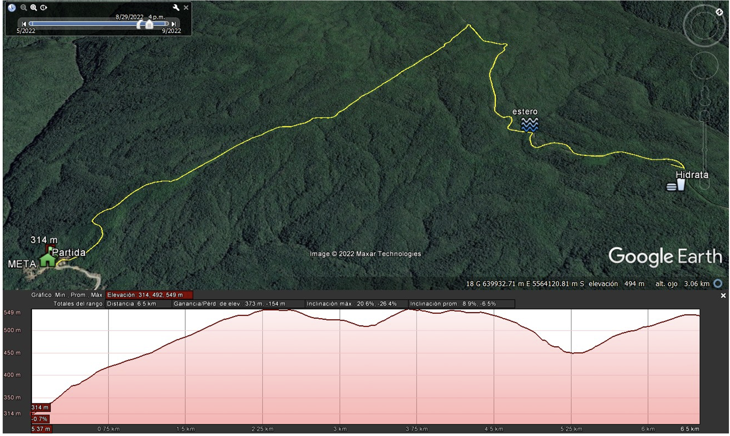The height and width of the screenshot is (436, 730).
Task: Zoom out the time slider range
Action: coord(23,7)
